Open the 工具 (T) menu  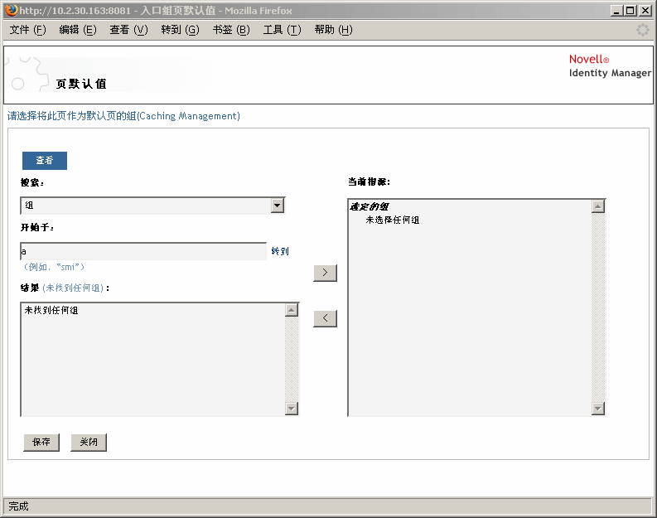click(x=282, y=30)
